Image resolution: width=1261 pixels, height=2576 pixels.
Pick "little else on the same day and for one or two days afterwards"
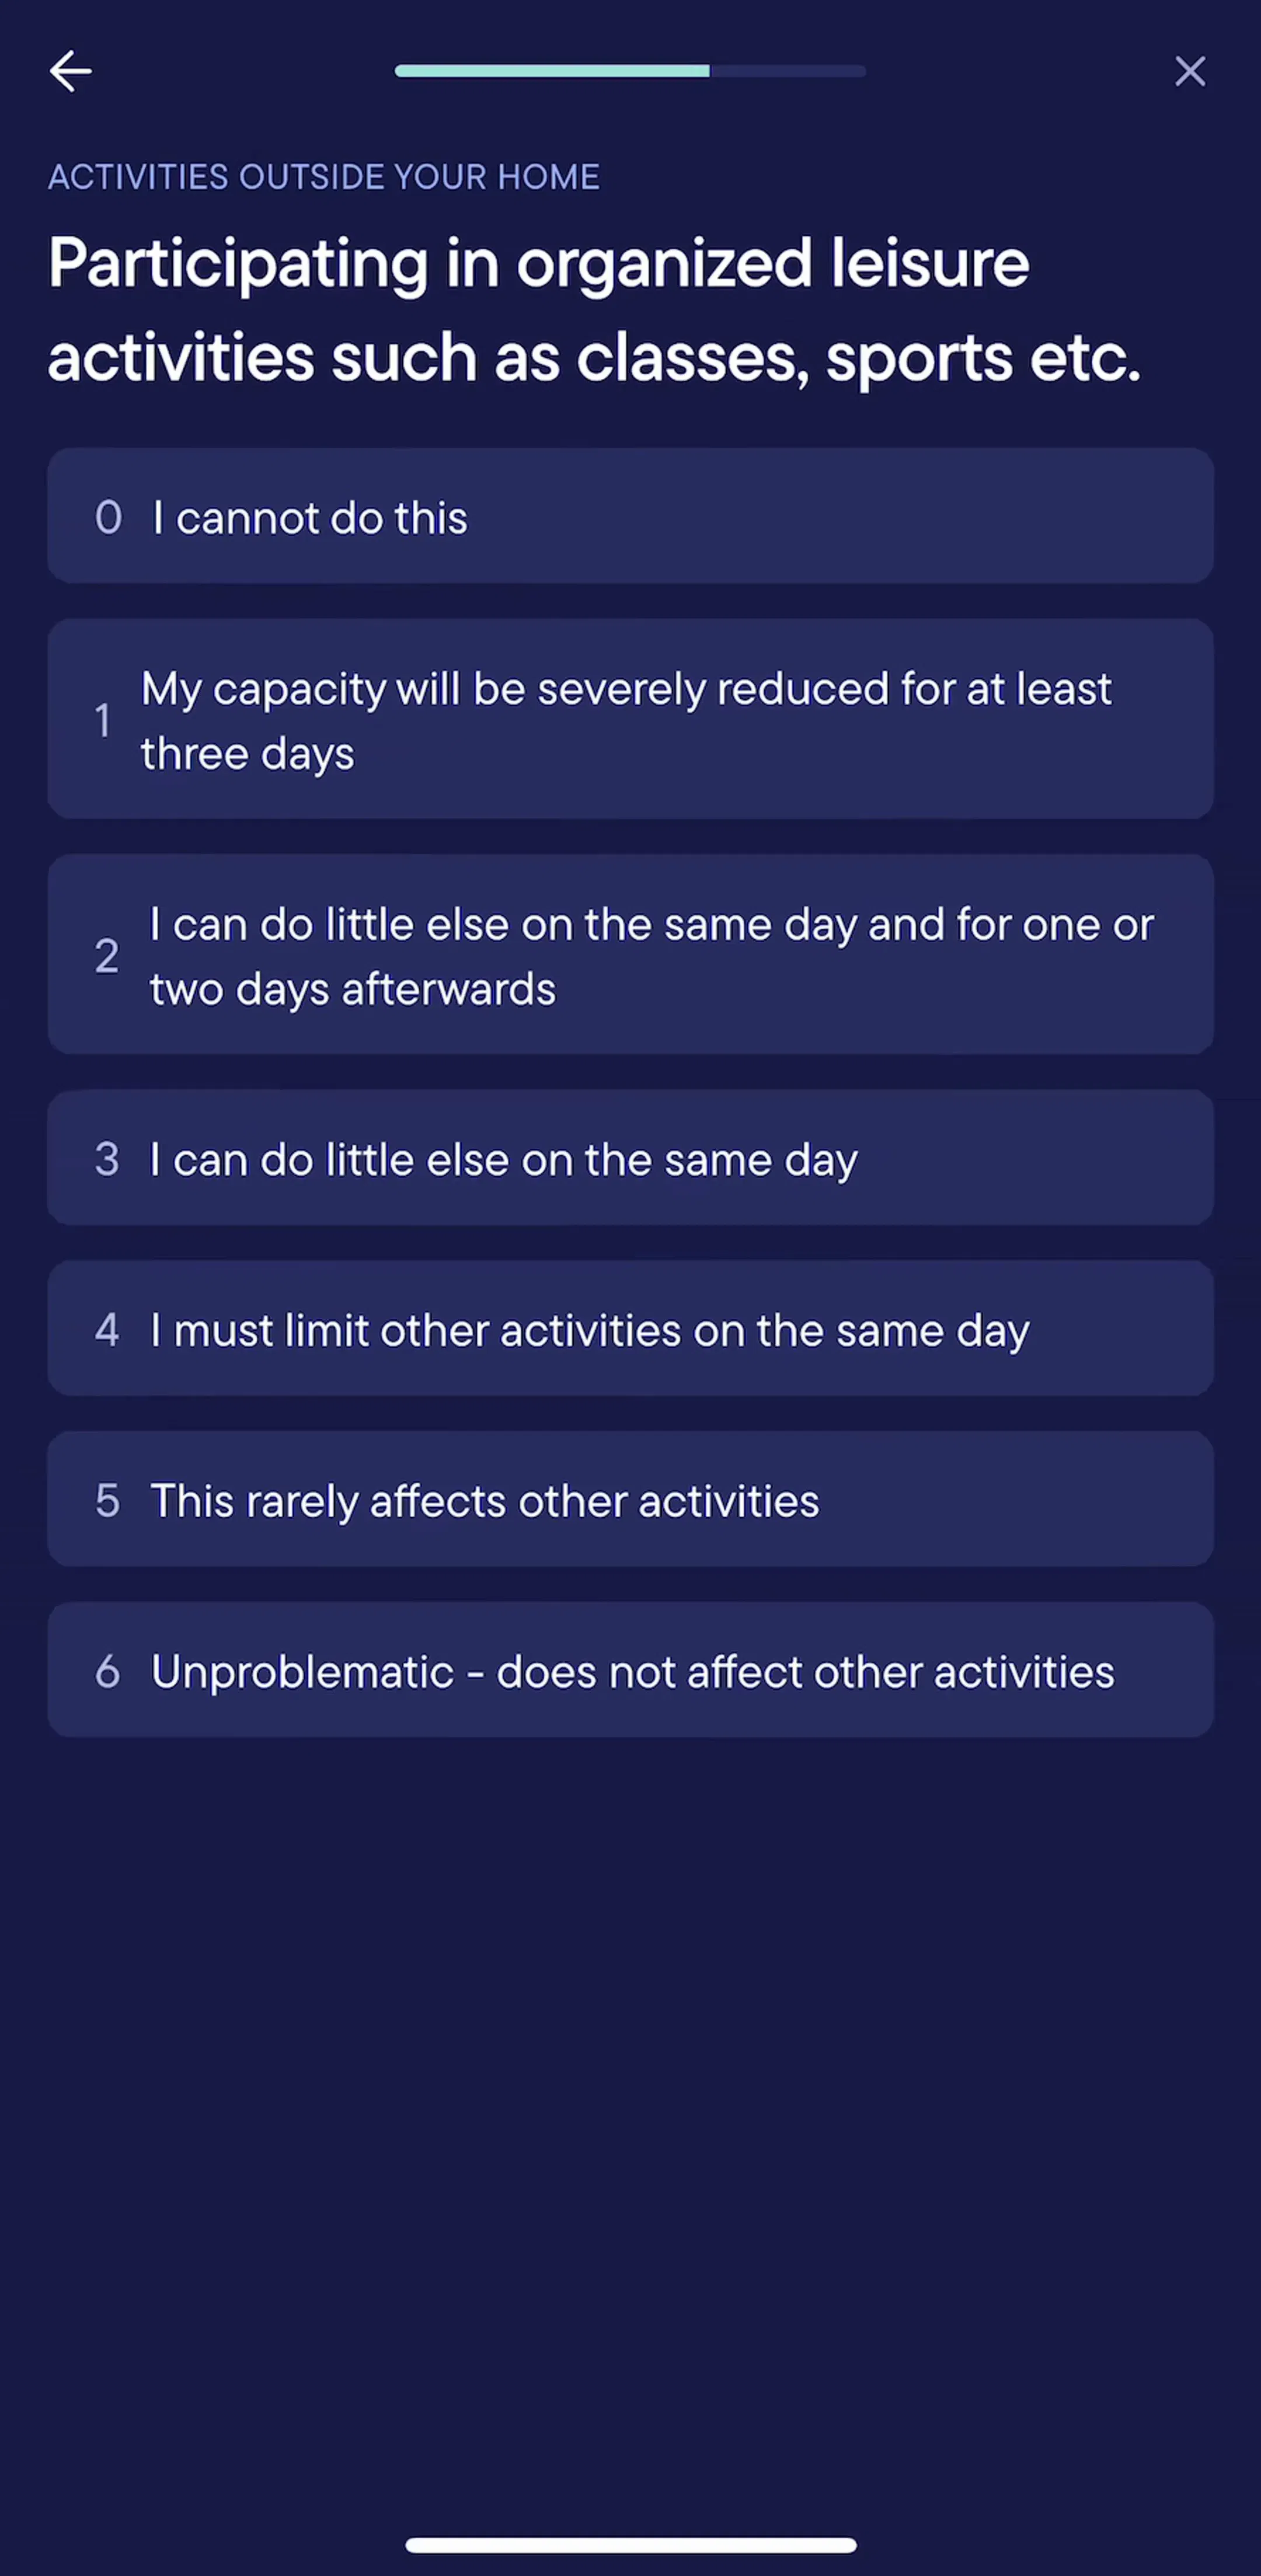pos(630,955)
